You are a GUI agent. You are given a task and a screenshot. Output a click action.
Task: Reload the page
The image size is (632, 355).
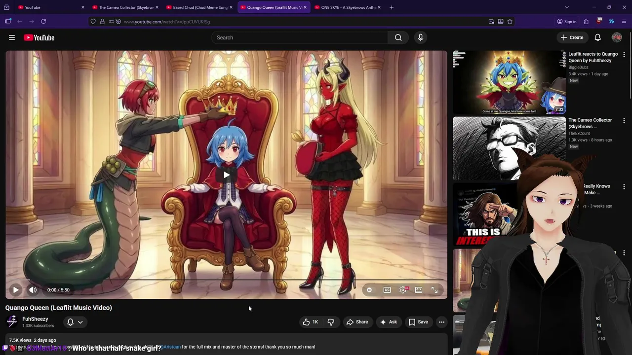click(43, 22)
